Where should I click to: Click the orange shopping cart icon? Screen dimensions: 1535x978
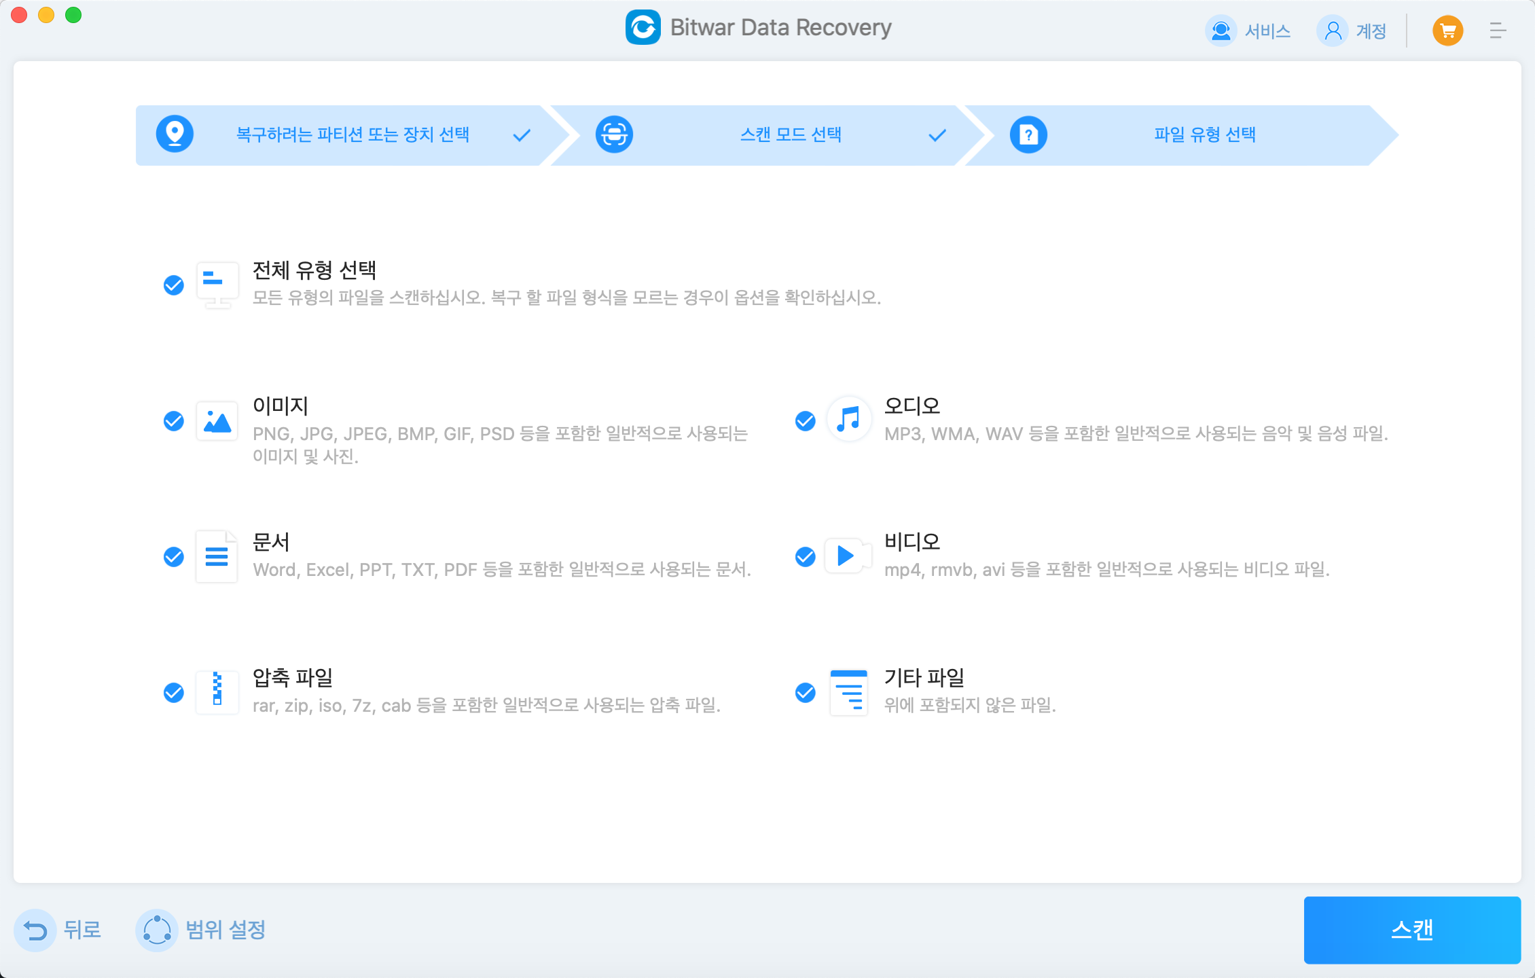pos(1447,31)
